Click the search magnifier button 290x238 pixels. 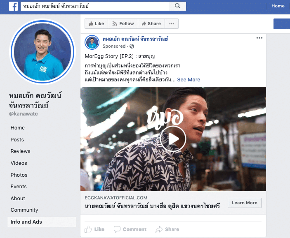pyautogui.click(x=177, y=6)
